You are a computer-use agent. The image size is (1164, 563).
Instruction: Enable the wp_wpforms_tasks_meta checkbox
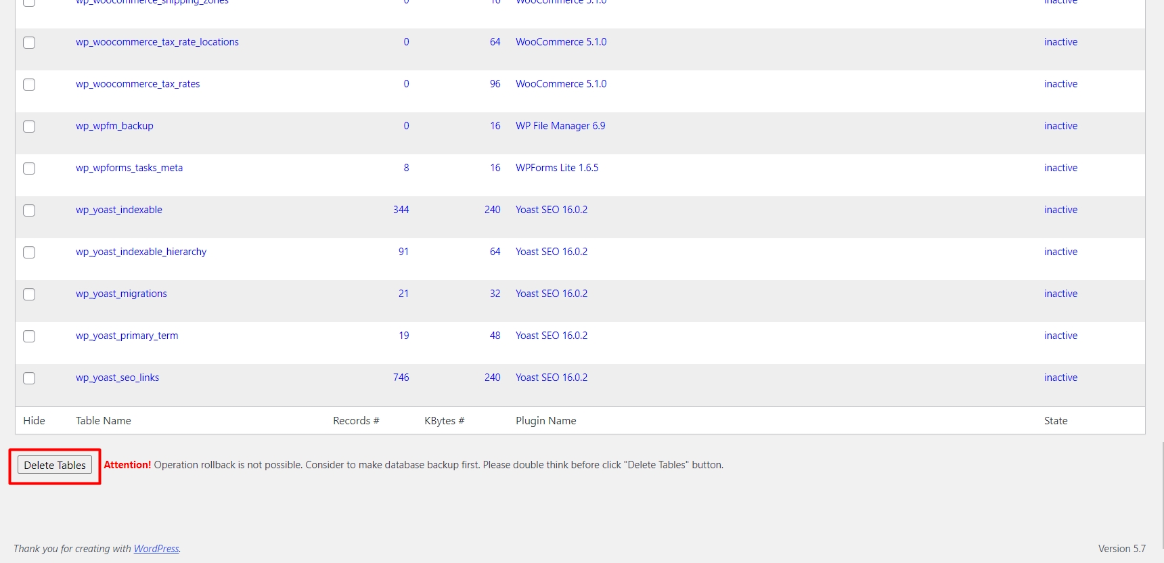29,168
